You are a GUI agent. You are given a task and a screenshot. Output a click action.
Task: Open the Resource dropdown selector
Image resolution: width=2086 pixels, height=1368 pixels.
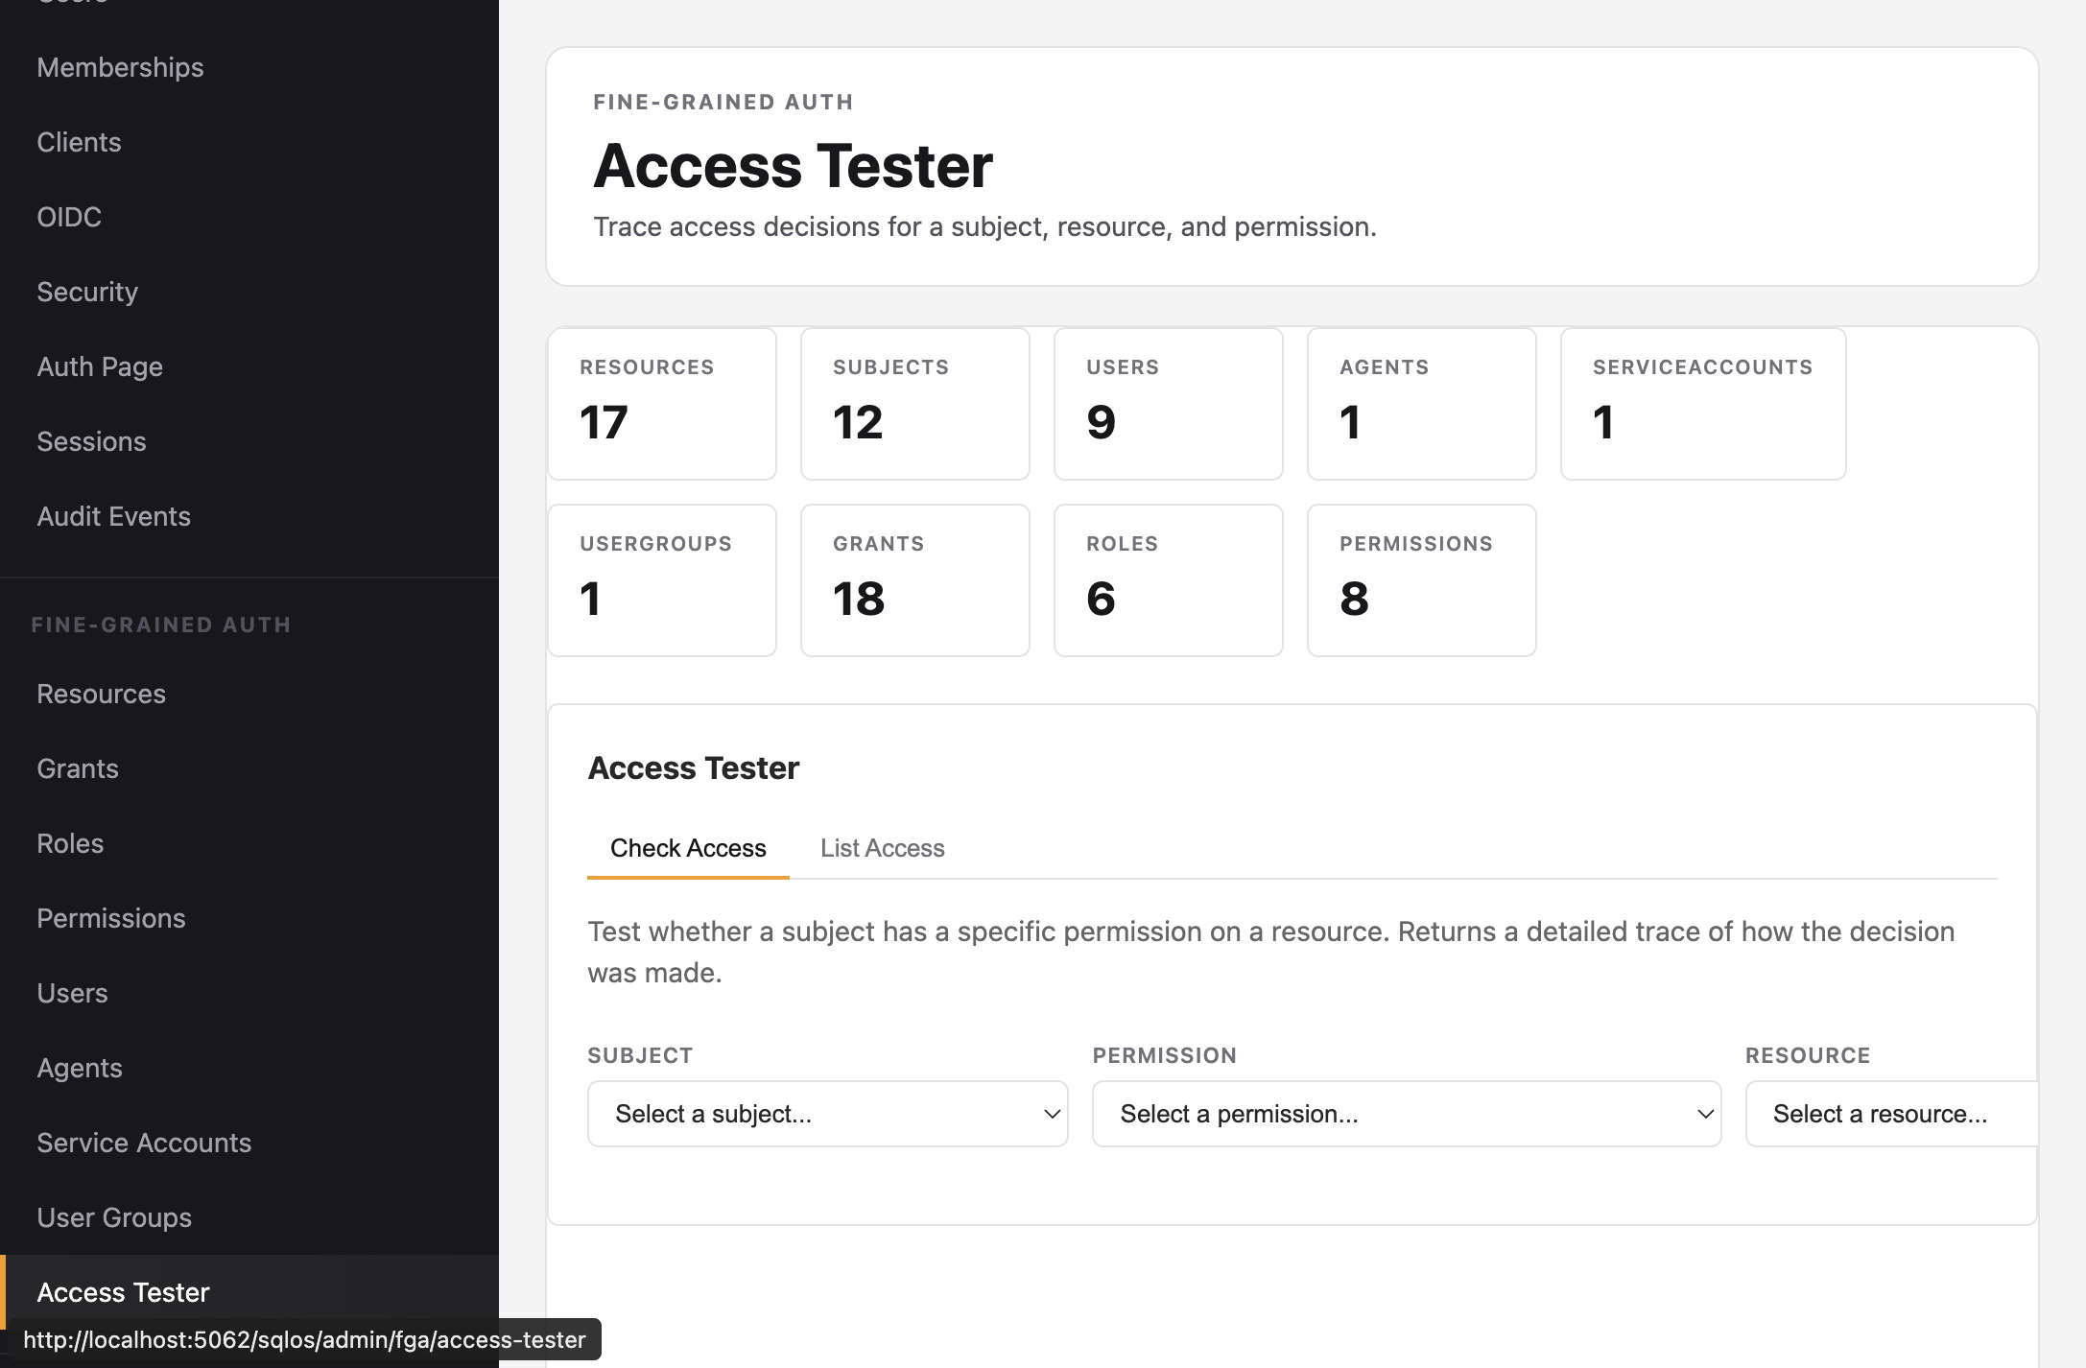[1890, 1114]
